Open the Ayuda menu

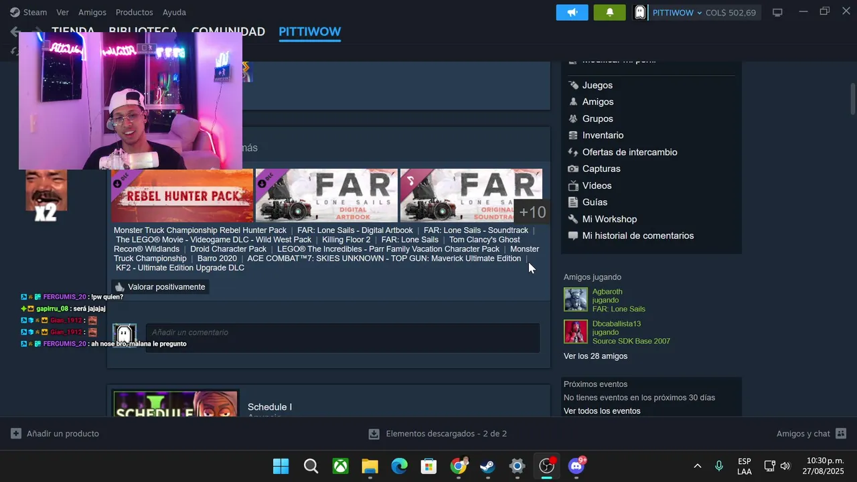(174, 12)
